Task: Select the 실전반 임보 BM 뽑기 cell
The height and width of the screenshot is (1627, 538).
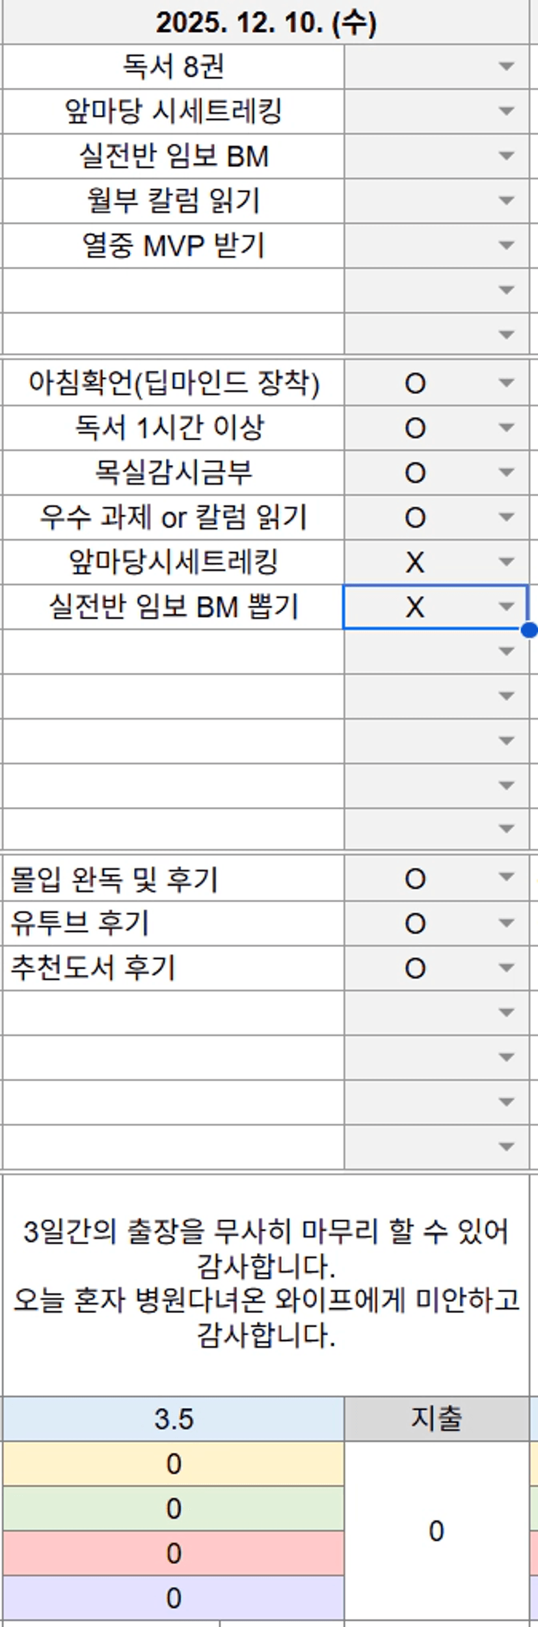Action: pos(173,607)
